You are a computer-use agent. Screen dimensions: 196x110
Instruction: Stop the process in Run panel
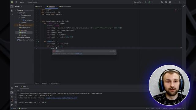pos(18,90)
